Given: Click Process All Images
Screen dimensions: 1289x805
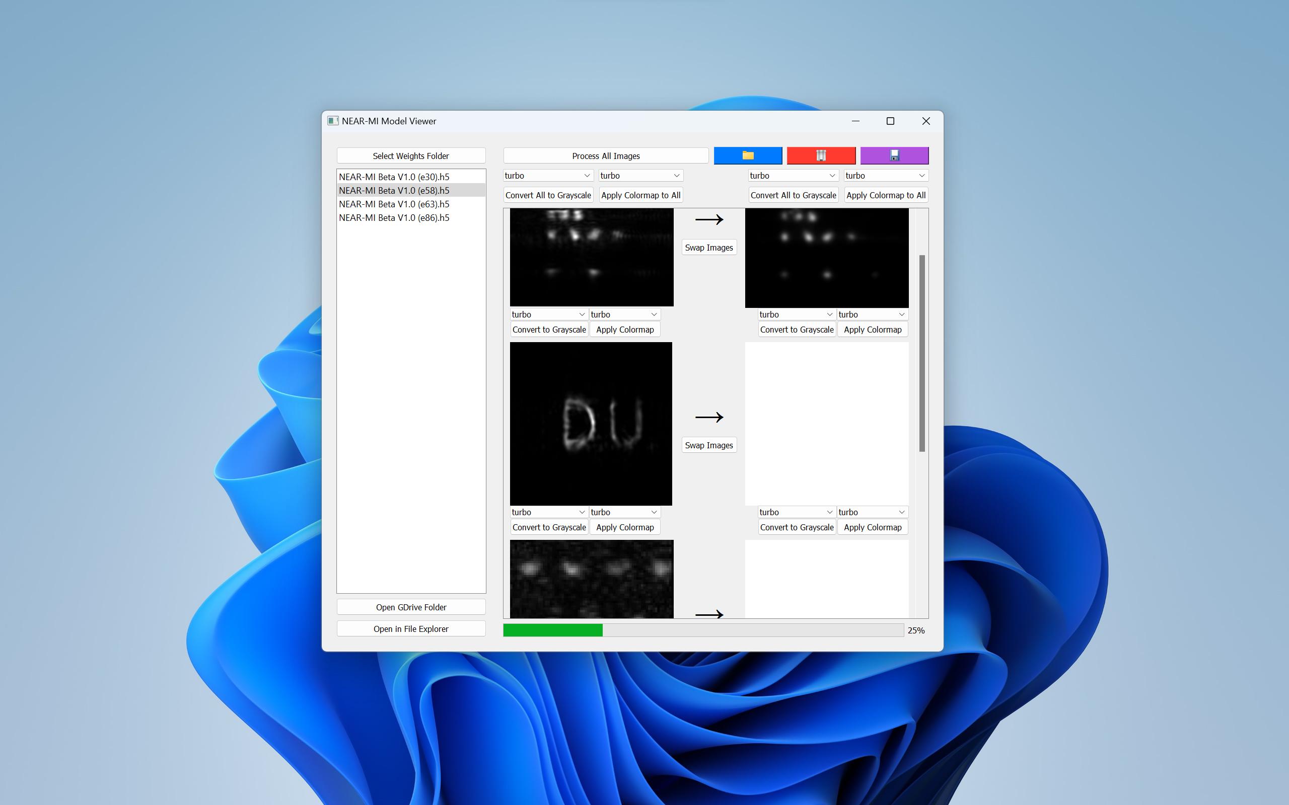Looking at the screenshot, I should (606, 155).
